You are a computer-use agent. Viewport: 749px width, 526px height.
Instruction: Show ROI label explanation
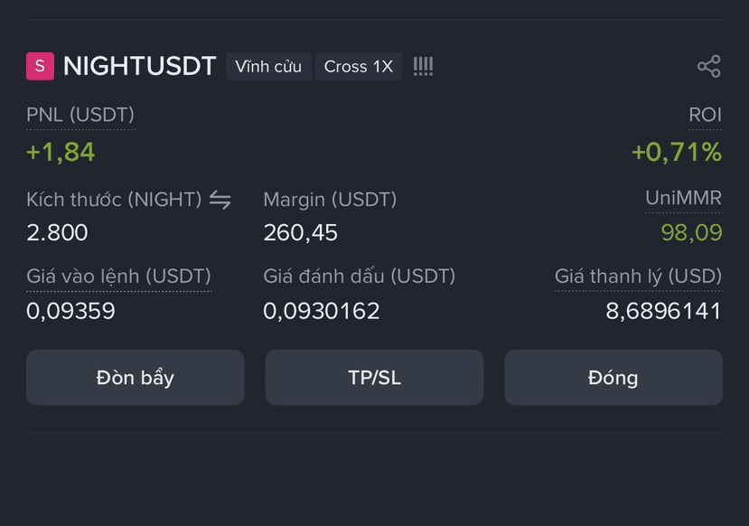705,115
